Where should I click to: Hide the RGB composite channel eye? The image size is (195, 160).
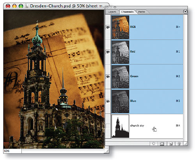[108, 27]
